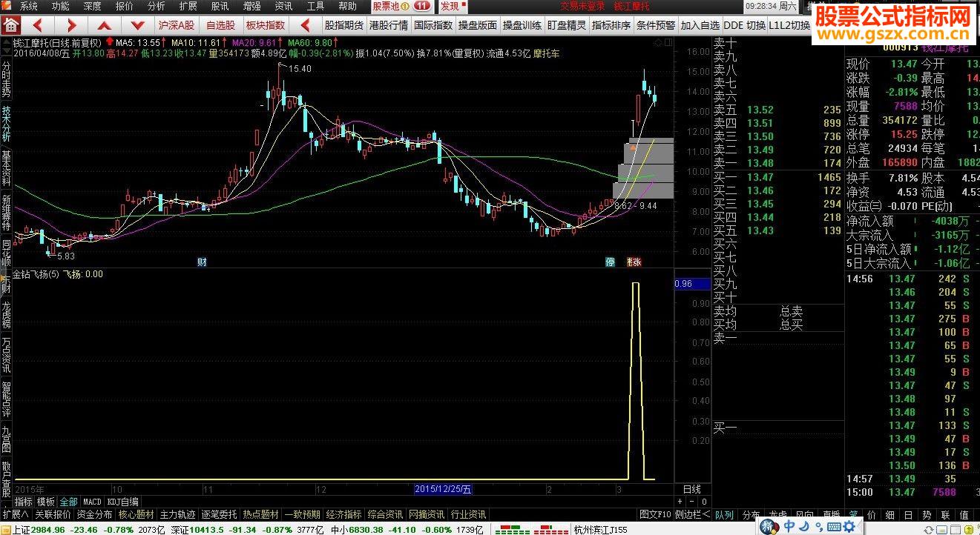Click the sogou input method logo icon
The width and height of the screenshot is (980, 535).
pos(769,526)
